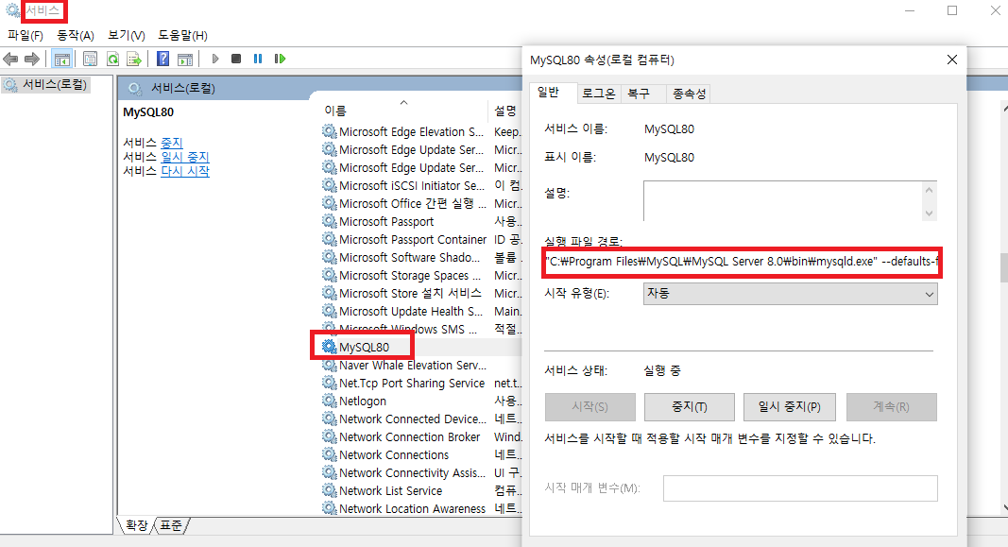Viewport: 1008px width, 547px height.
Task: Select Microsoft Update Health service row
Action: coord(421,311)
